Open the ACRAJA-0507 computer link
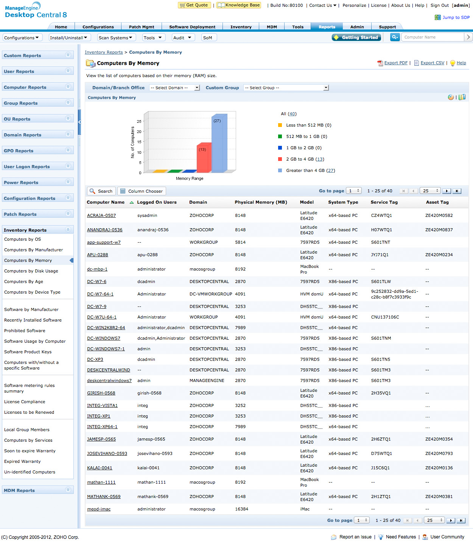The height and width of the screenshot is (546, 473). click(101, 215)
